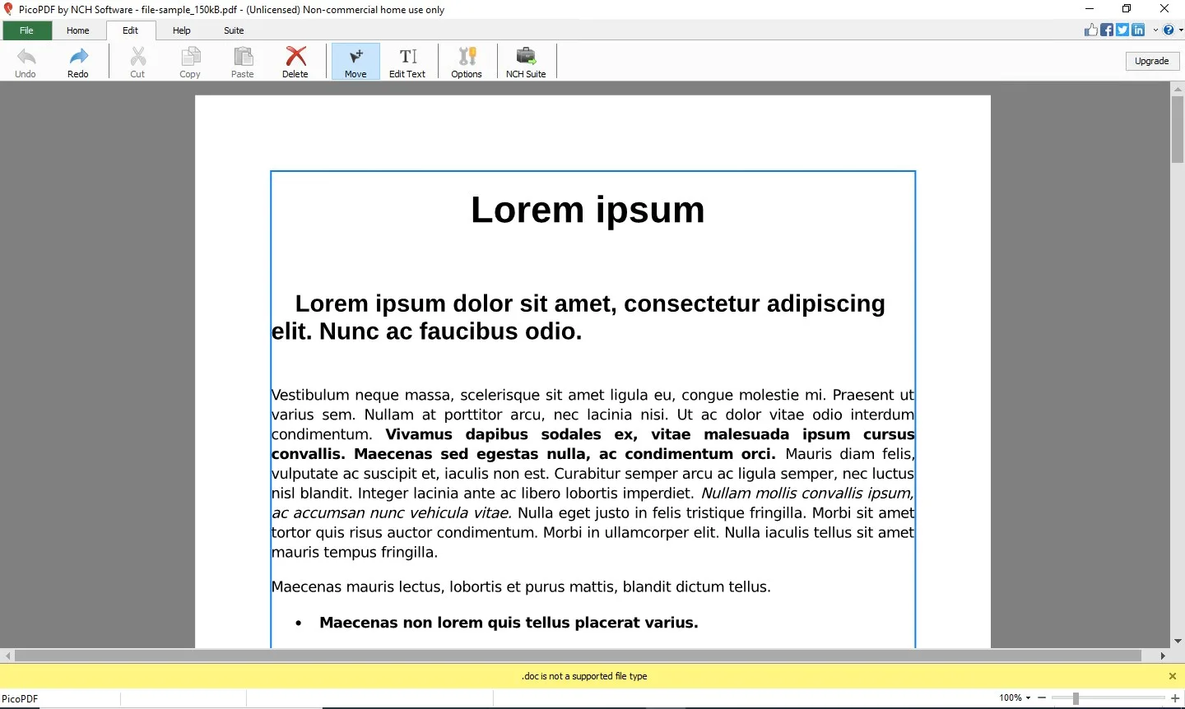
Task: Delete the selected object
Action: (295, 62)
